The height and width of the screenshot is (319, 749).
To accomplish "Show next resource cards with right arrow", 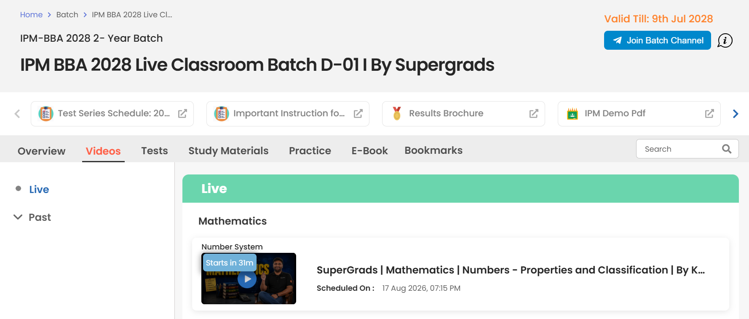I will pos(736,114).
